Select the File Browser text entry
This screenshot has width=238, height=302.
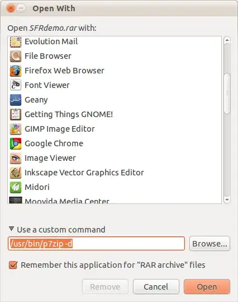48,56
